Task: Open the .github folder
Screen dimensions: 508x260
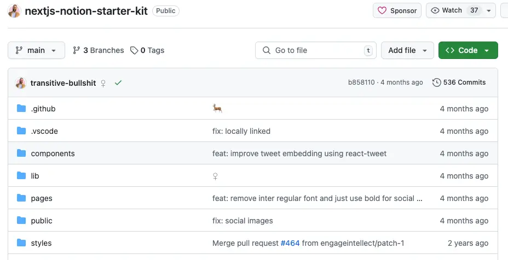Action: pyautogui.click(x=43, y=109)
